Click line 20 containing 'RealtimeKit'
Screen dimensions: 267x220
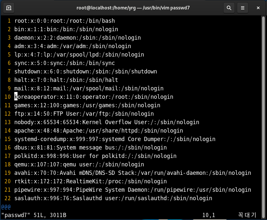[91, 181]
